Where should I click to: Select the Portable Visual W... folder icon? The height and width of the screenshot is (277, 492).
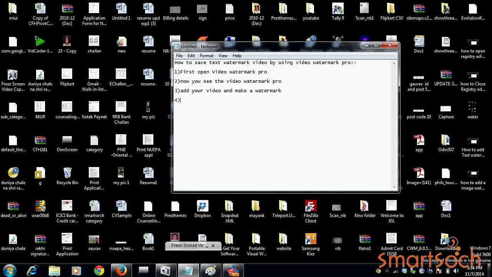pyautogui.click(x=257, y=245)
